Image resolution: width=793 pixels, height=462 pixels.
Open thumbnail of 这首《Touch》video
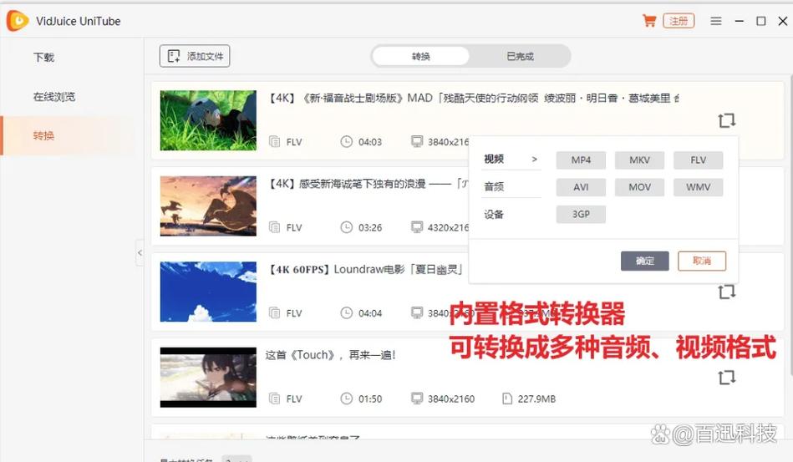(208, 377)
